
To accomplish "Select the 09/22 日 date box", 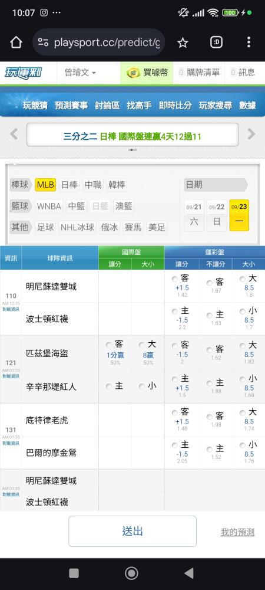I will click(217, 215).
